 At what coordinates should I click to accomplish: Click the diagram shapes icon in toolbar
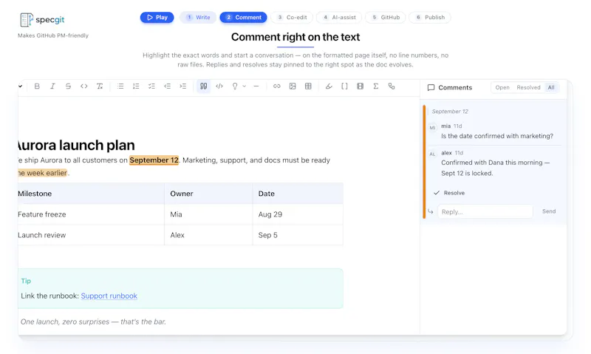tap(392, 86)
